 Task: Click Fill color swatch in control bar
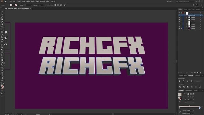pos(11,5)
